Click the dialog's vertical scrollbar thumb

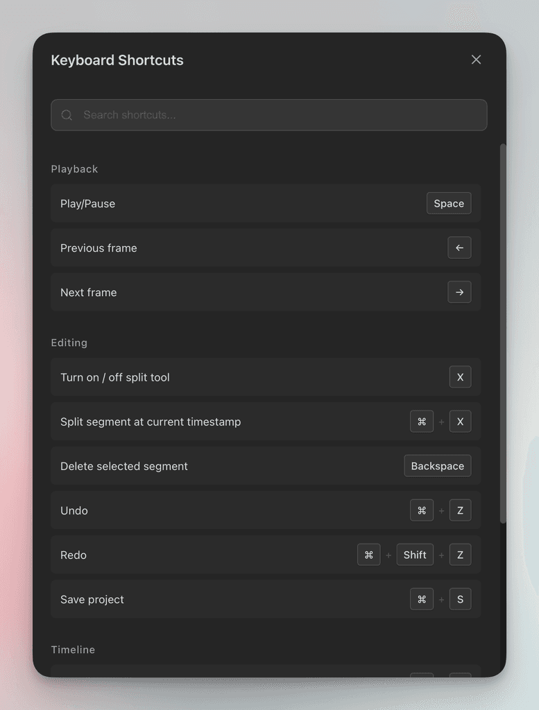point(503,333)
